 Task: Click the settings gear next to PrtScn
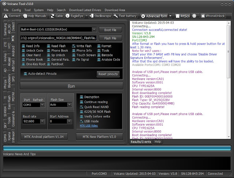click(194, 16)
